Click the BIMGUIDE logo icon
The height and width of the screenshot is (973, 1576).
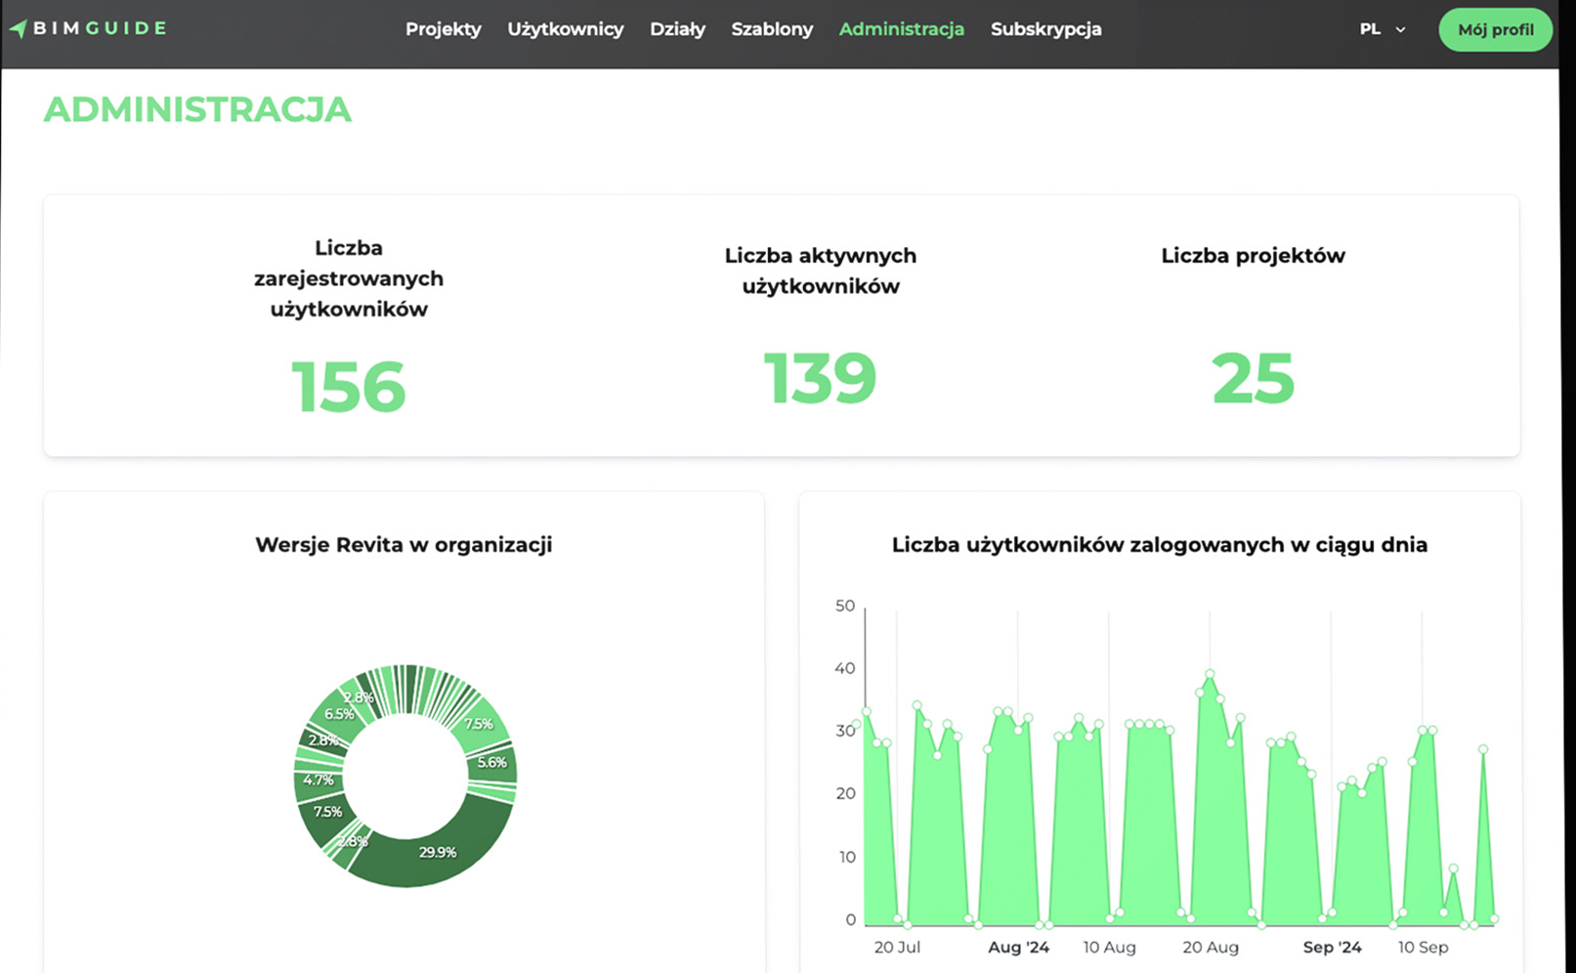pyautogui.click(x=19, y=29)
